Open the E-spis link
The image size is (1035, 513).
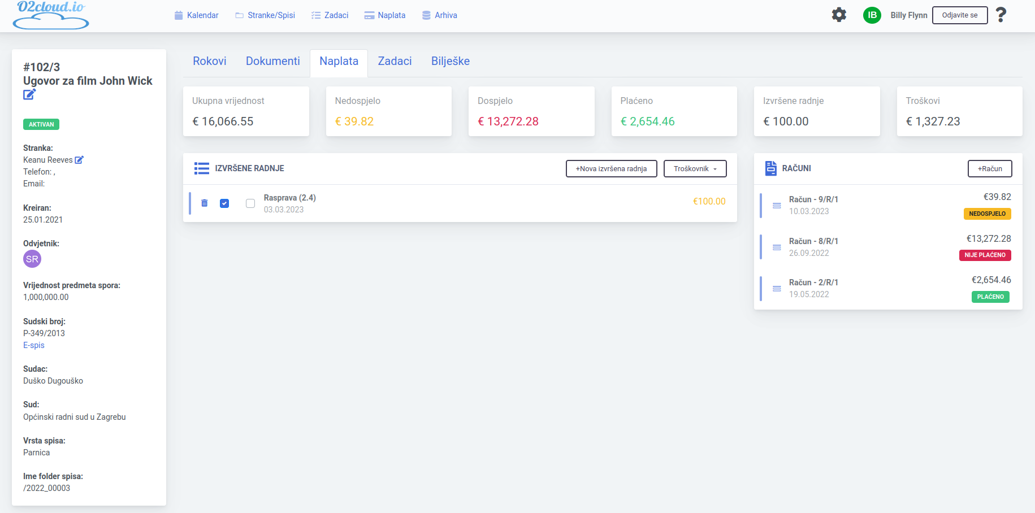pos(33,345)
